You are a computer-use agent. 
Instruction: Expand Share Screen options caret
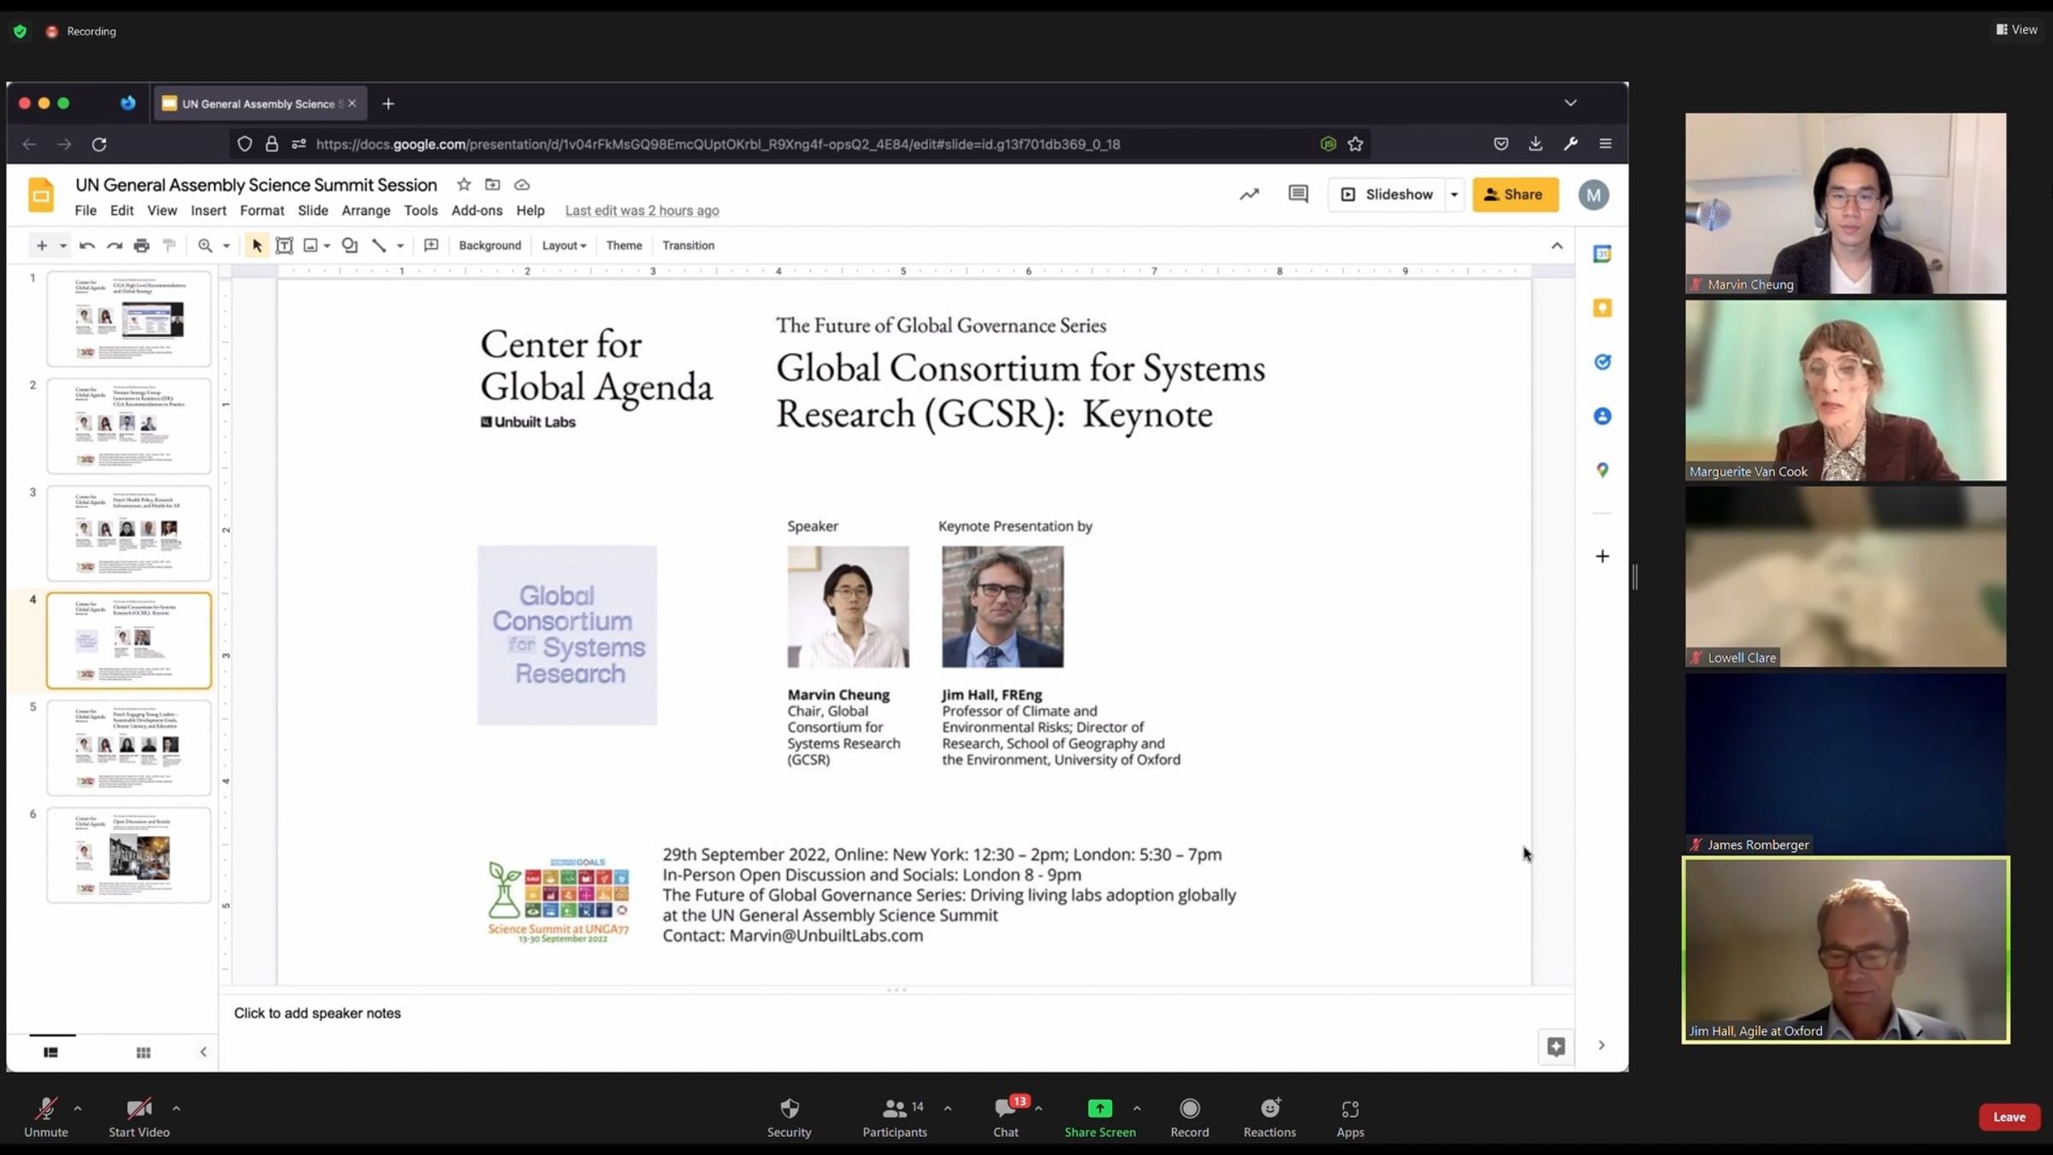coord(1137,1108)
